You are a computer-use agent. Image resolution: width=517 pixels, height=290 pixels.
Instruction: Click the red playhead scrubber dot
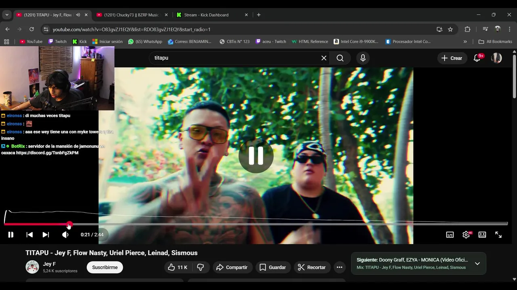pyautogui.click(x=69, y=224)
